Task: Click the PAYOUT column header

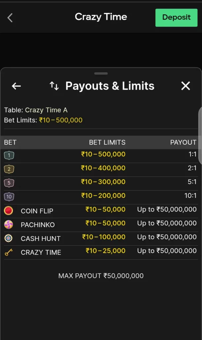Action: pos(183,142)
